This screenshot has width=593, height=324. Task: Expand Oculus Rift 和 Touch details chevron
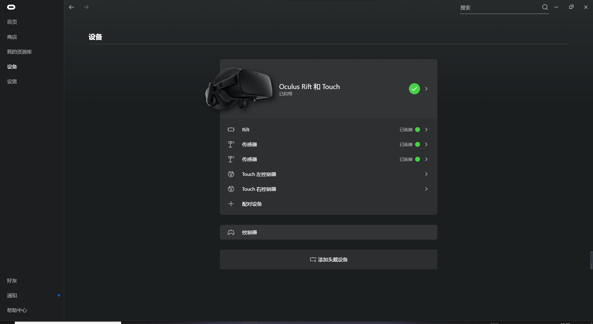click(x=427, y=89)
